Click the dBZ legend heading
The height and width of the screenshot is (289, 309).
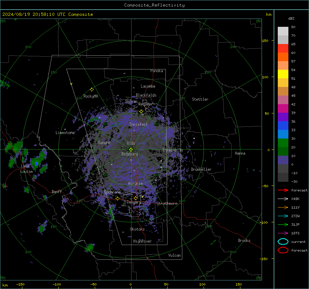tap(291, 18)
